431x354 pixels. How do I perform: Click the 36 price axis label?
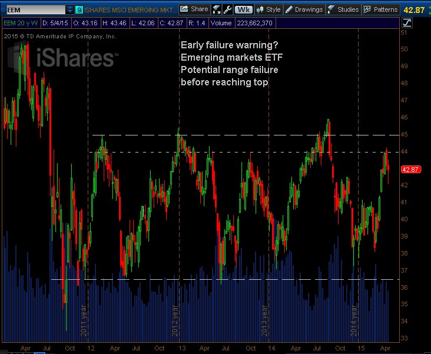(x=404, y=287)
